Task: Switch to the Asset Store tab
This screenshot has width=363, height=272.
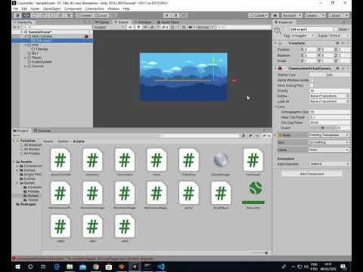Action: (x=168, y=22)
